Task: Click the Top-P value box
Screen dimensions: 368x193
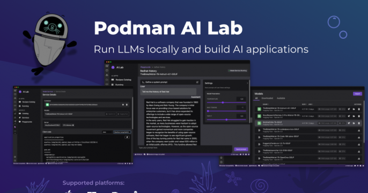Action: tap(241, 116)
